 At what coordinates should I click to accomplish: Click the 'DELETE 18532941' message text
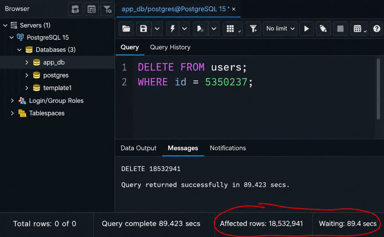(x=151, y=169)
